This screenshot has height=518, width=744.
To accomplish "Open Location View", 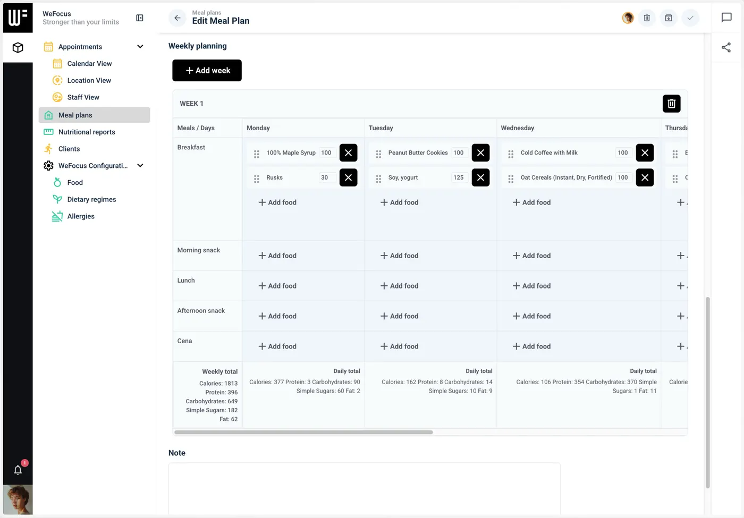I will [89, 81].
